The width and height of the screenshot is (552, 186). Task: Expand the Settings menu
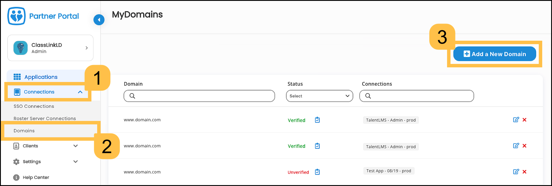76,161
